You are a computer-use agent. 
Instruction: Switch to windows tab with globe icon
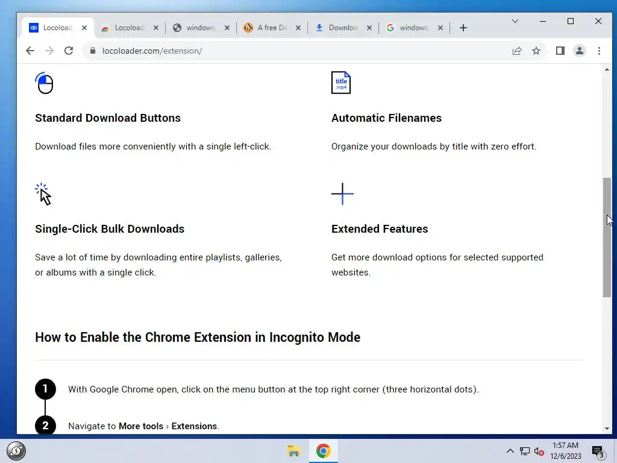tap(200, 28)
